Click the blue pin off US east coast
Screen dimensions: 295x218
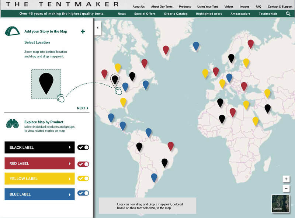tap(146, 85)
